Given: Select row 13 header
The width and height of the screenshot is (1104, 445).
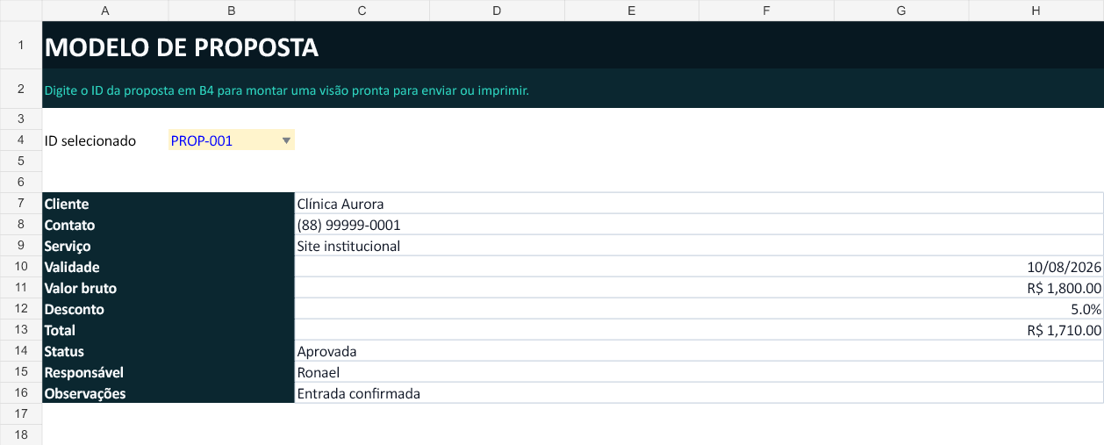Looking at the screenshot, I should click(x=21, y=330).
